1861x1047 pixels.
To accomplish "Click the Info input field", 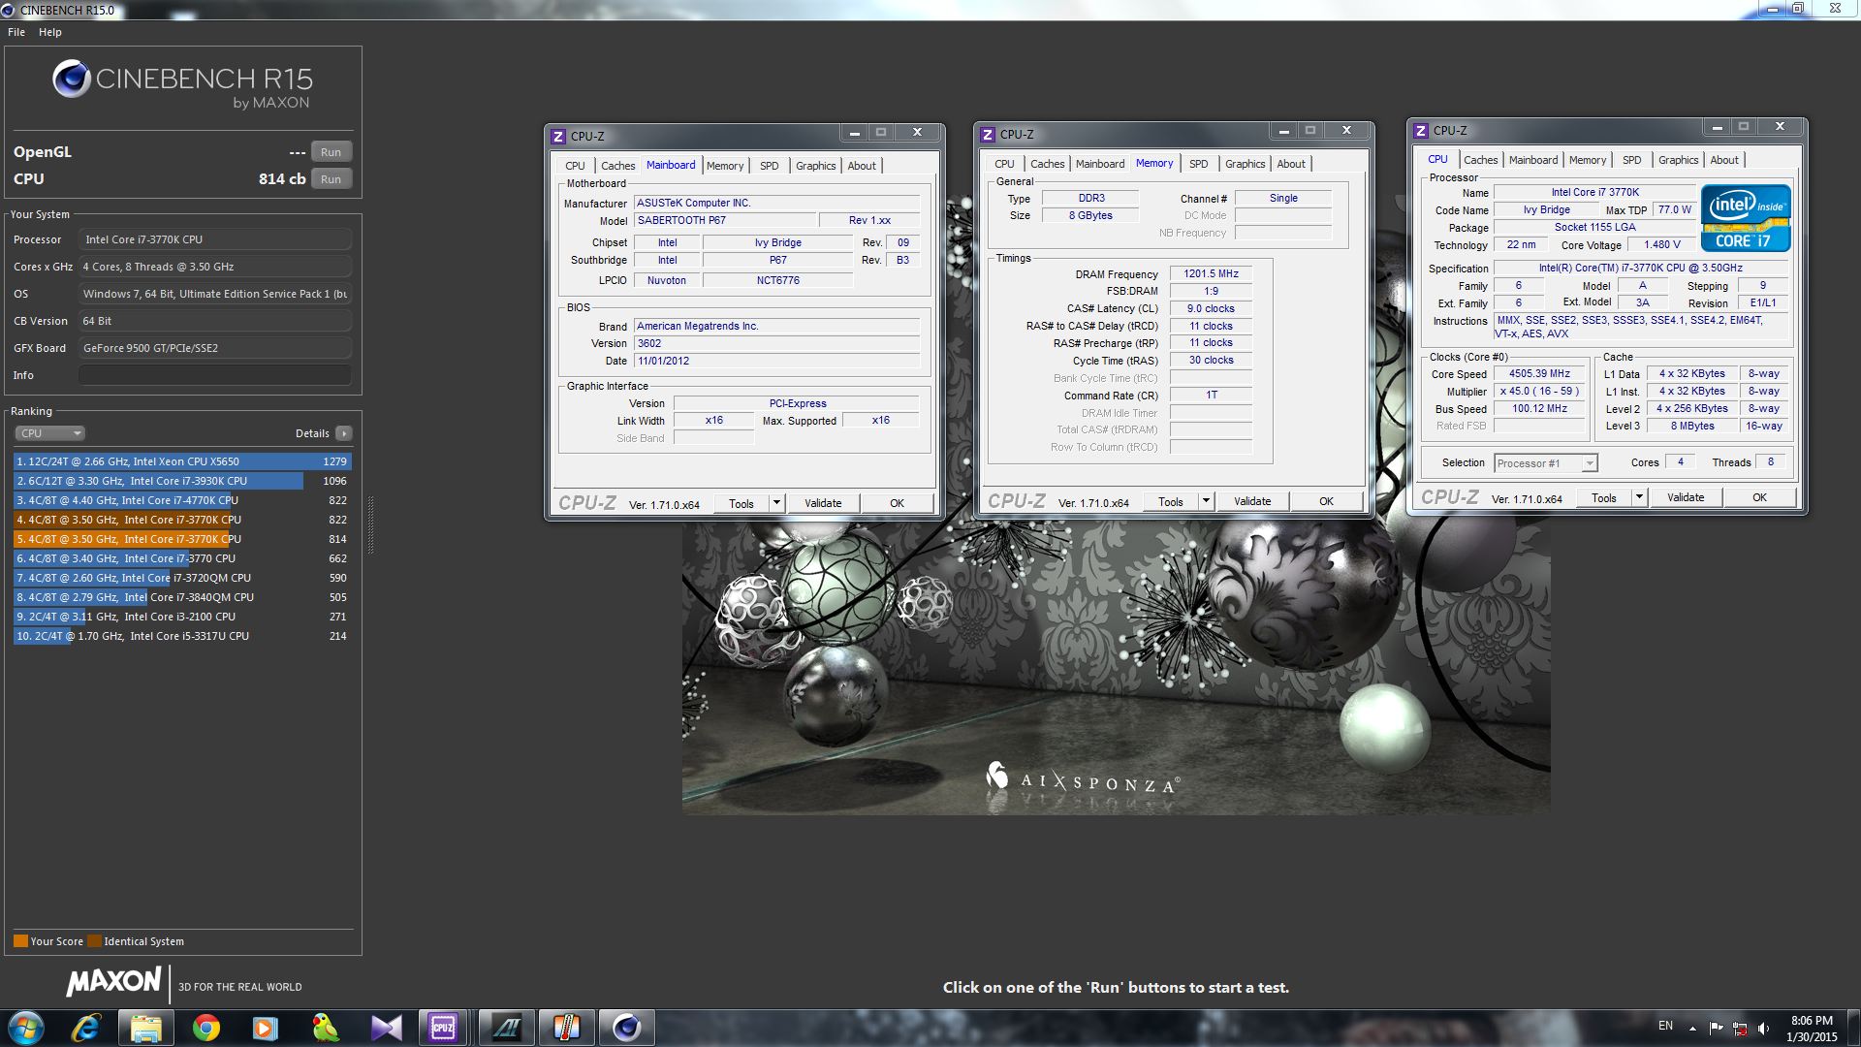I will [215, 375].
